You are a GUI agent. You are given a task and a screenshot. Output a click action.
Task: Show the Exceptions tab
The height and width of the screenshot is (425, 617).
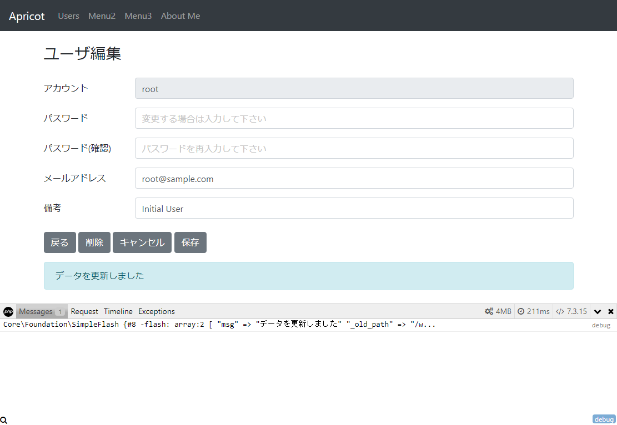point(157,311)
